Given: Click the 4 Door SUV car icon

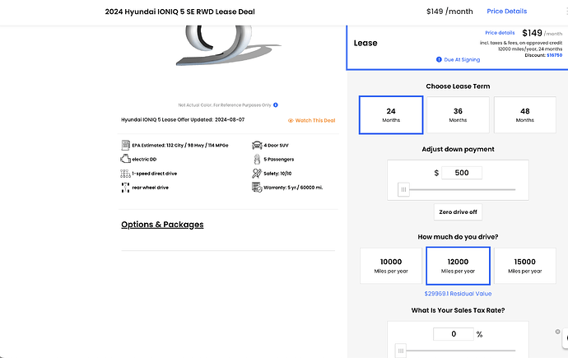Looking at the screenshot, I should (257, 145).
